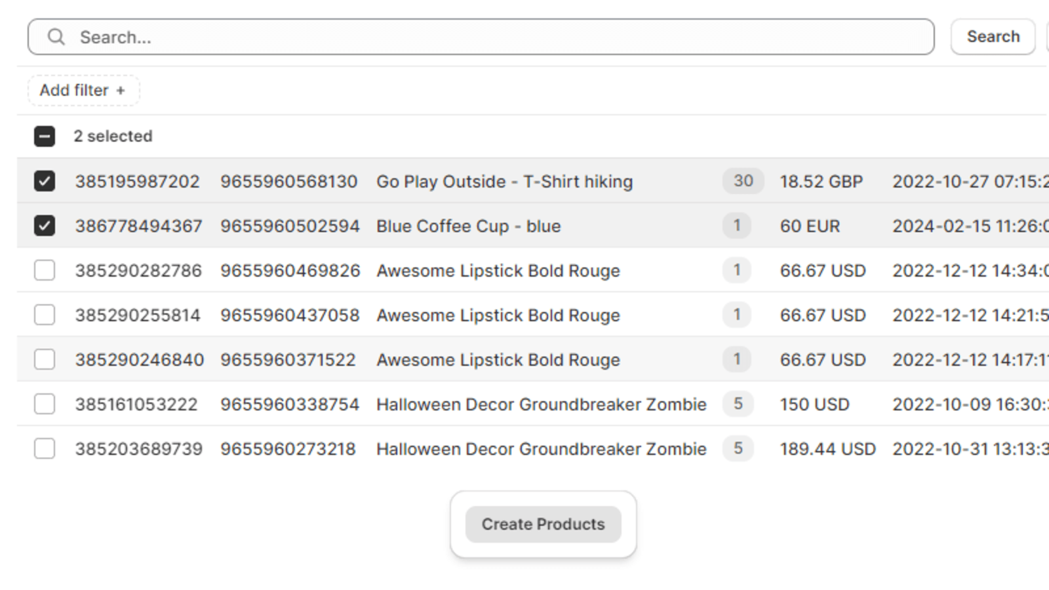Uncheck the Go Play Outside T-Shirt row
The image size is (1049, 590).
45,181
